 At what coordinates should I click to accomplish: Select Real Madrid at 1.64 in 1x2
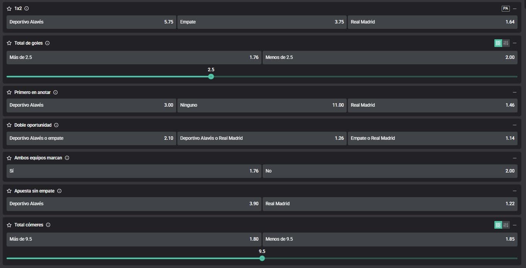click(x=432, y=22)
